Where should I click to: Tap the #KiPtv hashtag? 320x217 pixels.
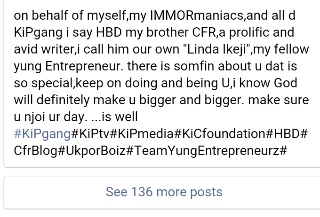[x=90, y=134]
